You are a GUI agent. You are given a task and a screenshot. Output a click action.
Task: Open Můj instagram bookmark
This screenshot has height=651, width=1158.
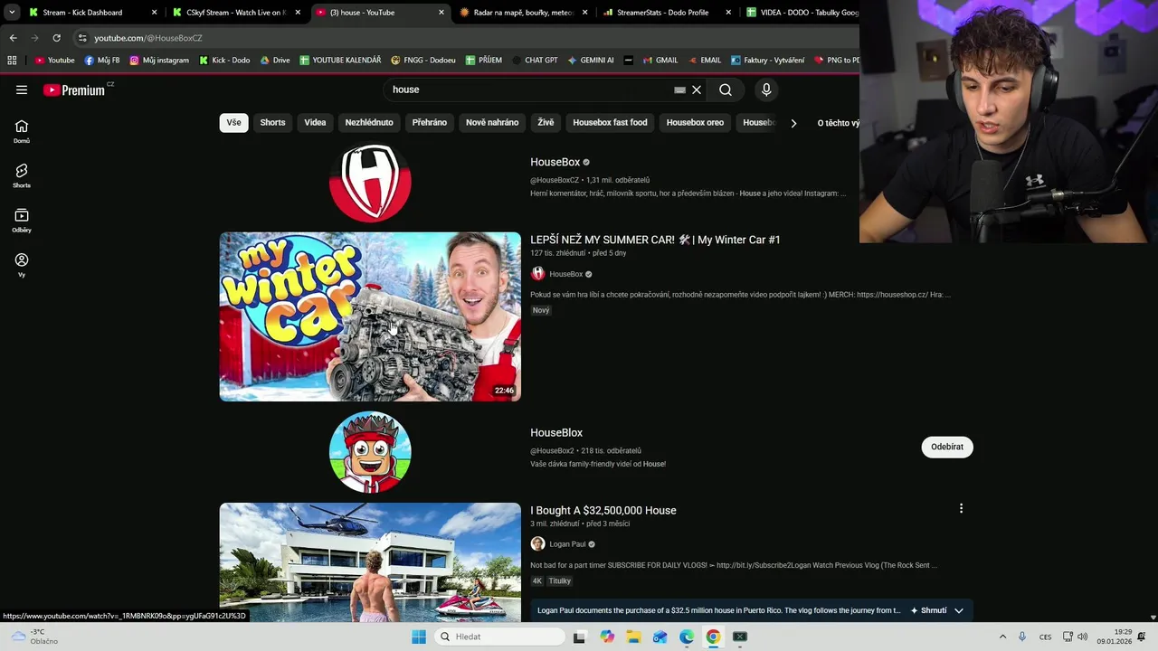tap(159, 60)
